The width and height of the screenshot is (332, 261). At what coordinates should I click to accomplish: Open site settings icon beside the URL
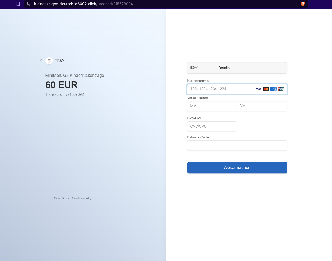(28, 4)
